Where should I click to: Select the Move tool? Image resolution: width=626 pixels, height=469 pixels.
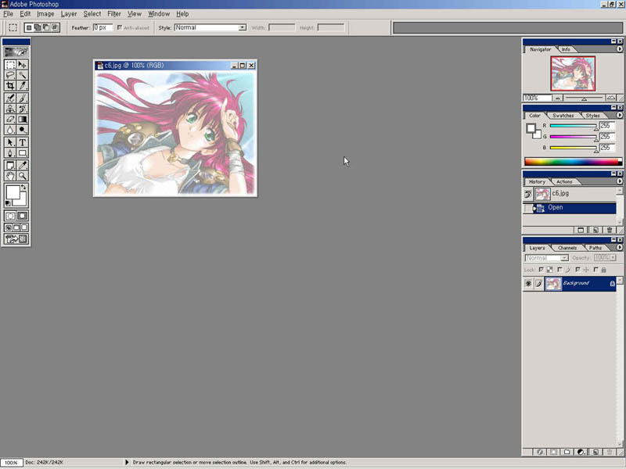tap(23, 64)
